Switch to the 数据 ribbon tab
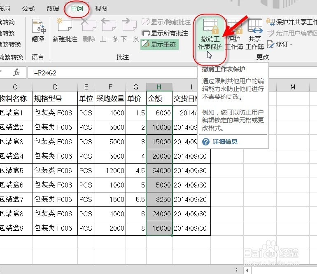Image resolution: width=317 pixels, height=274 pixels. pyautogui.click(x=53, y=9)
